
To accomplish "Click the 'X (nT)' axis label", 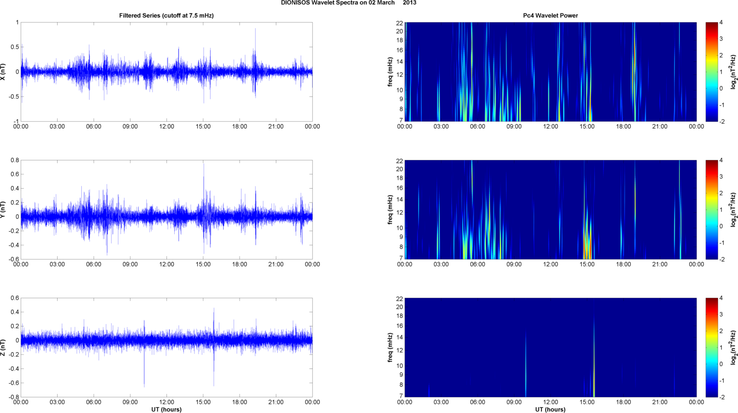I will 3,72.
